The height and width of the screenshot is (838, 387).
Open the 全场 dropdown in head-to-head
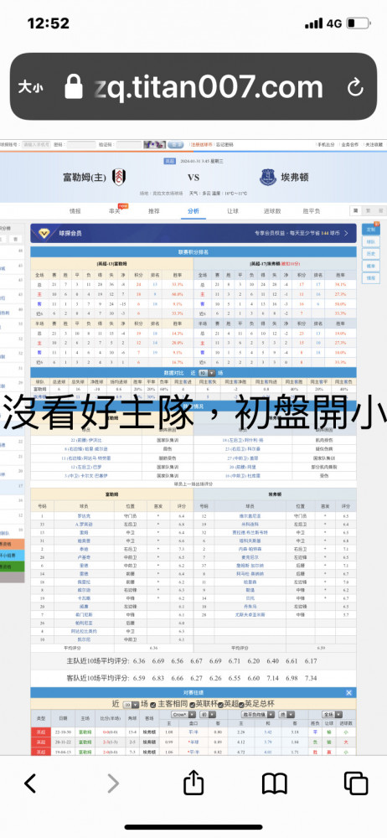tap(332, 715)
